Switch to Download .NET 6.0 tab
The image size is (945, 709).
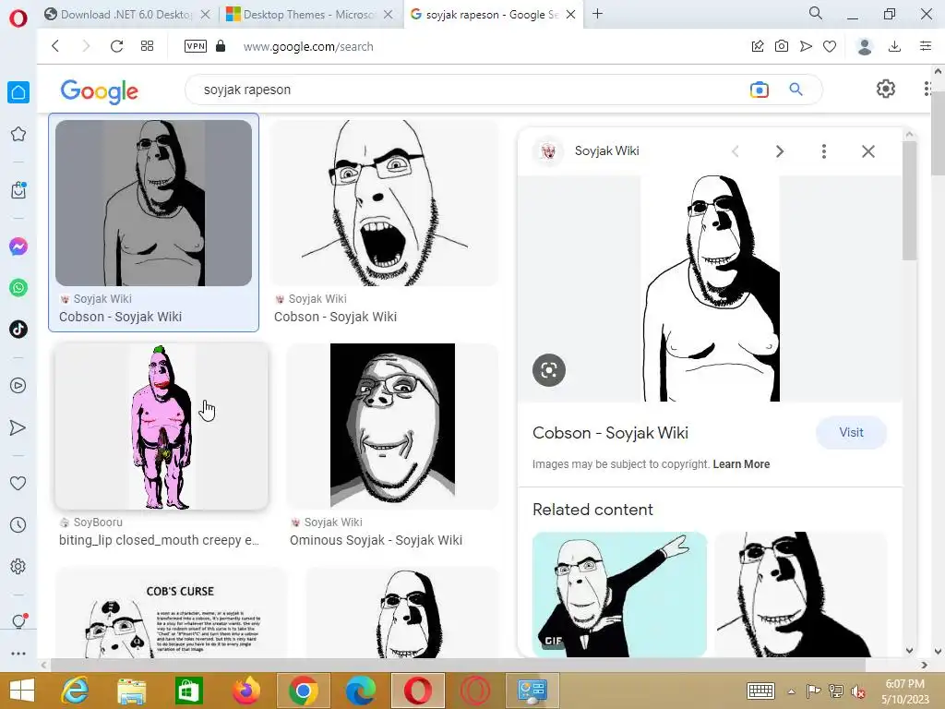tap(126, 15)
